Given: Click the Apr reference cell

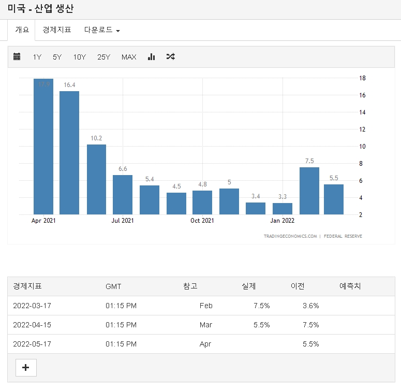Looking at the screenshot, I should pos(205,344).
